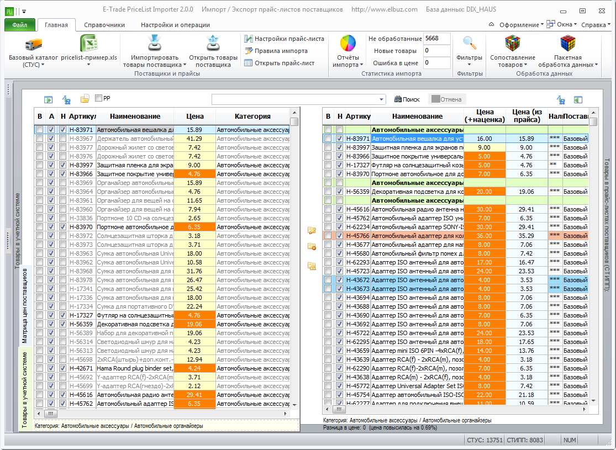Click the Новые товары value field
616x450 pixels.
click(x=436, y=51)
